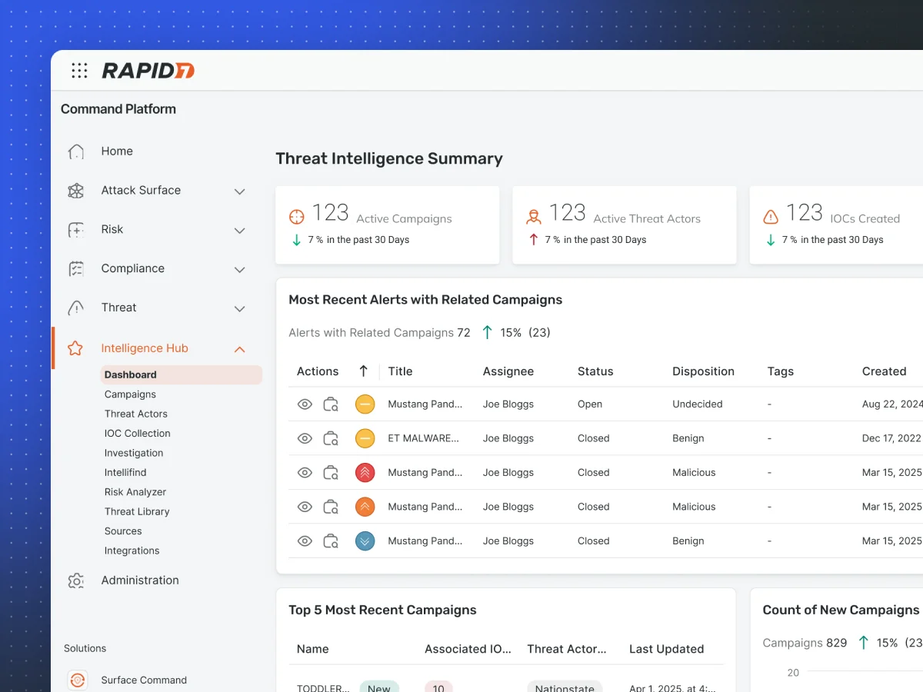Click the Threat warning icon in sidebar
This screenshot has height=692, width=923.
click(x=76, y=308)
